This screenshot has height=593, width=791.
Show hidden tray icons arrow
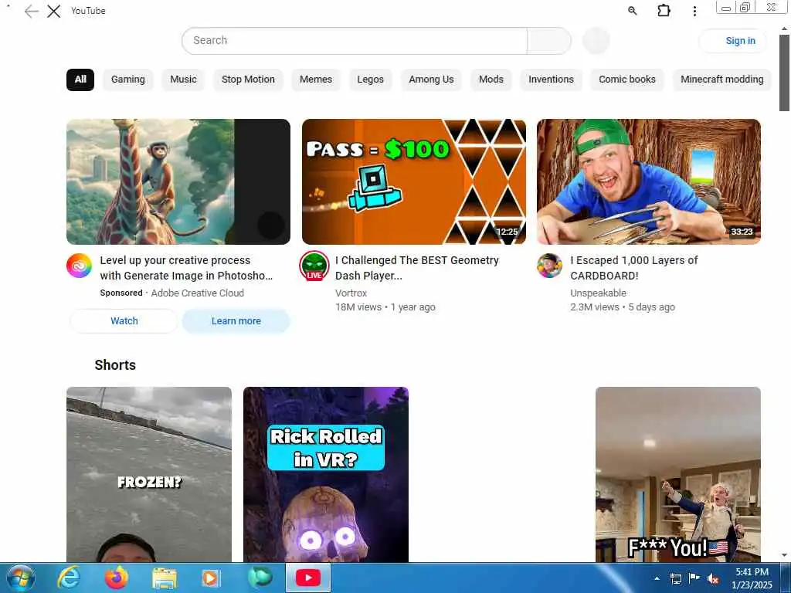tap(657, 578)
